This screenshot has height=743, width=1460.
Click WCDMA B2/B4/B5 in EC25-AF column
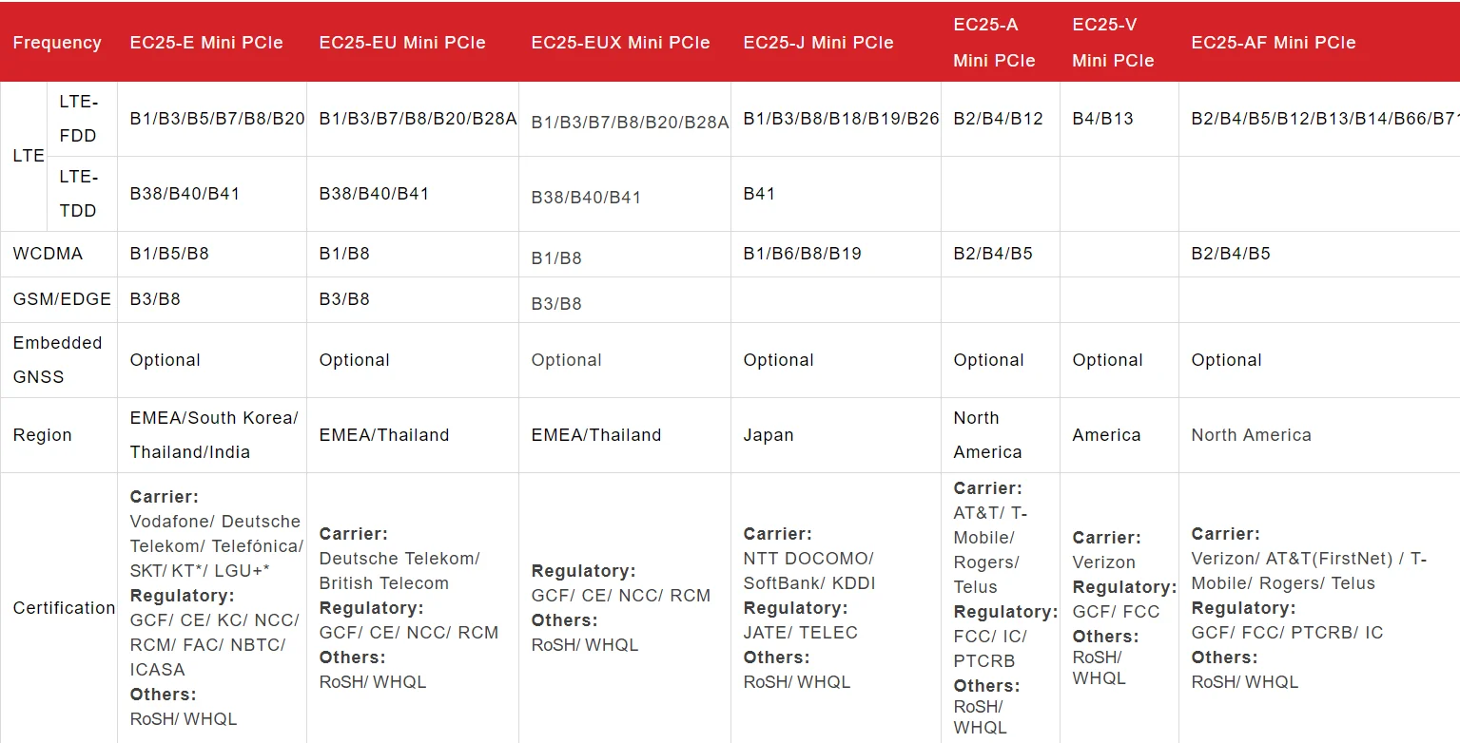click(1231, 254)
